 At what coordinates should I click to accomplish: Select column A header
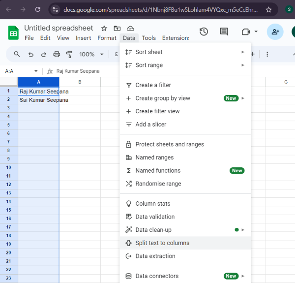click(x=38, y=82)
